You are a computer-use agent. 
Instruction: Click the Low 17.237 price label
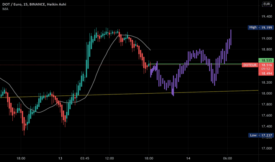coord(261,135)
